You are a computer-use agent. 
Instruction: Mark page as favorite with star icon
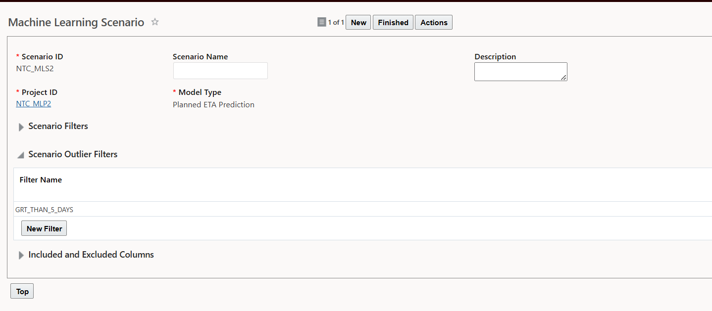(x=155, y=22)
